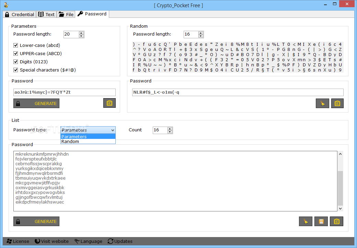Check for Updates in the bottom bar
The height and width of the screenshot is (248, 357).
click(120, 241)
